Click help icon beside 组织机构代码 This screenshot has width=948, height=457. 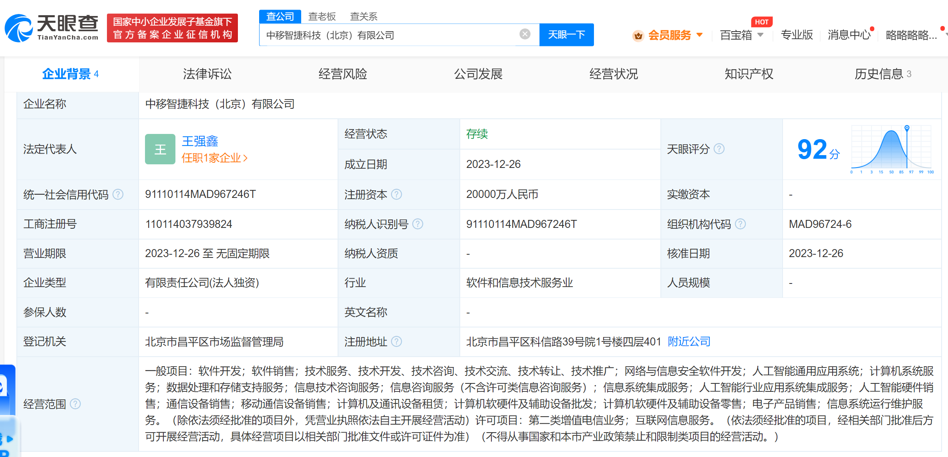coord(741,224)
